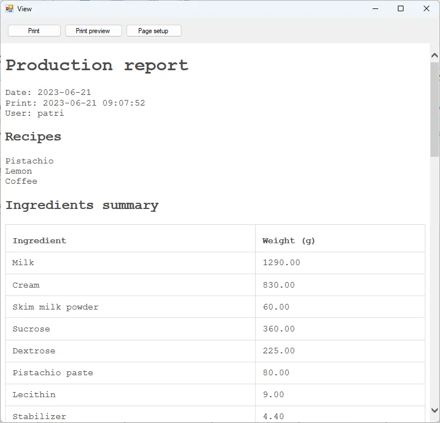The width and height of the screenshot is (440, 423).
Task: Select the 'Pistachio' recipe name
Action: point(29,161)
